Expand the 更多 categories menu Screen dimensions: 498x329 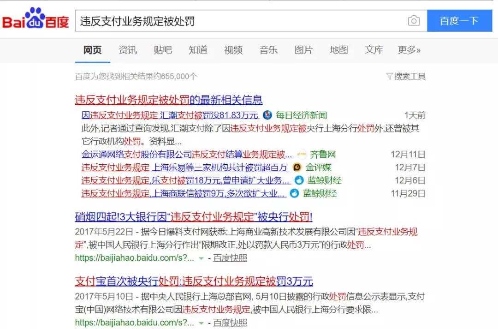pyautogui.click(x=408, y=50)
